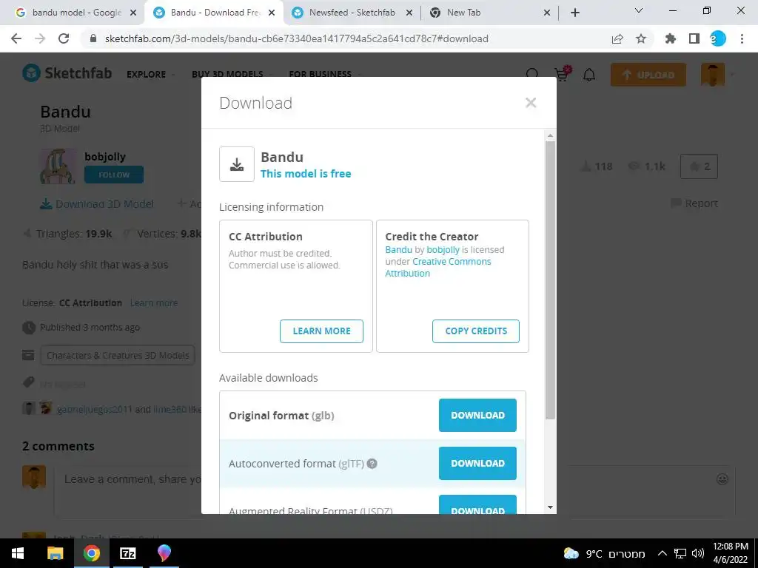Click the dialog scrollbar up arrow
The image size is (758, 568).
pyautogui.click(x=550, y=135)
